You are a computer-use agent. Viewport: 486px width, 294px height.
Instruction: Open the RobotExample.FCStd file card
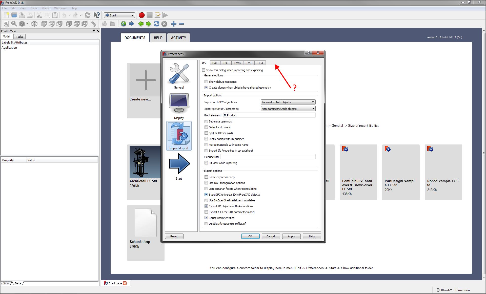click(x=443, y=172)
